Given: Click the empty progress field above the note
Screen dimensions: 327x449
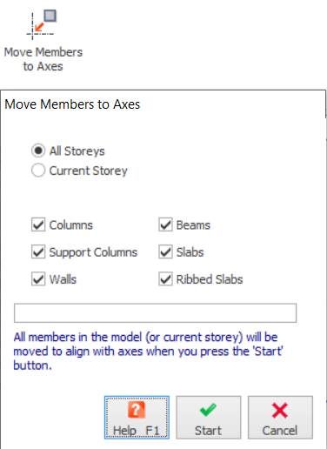Looking at the screenshot, I should coord(155,313).
